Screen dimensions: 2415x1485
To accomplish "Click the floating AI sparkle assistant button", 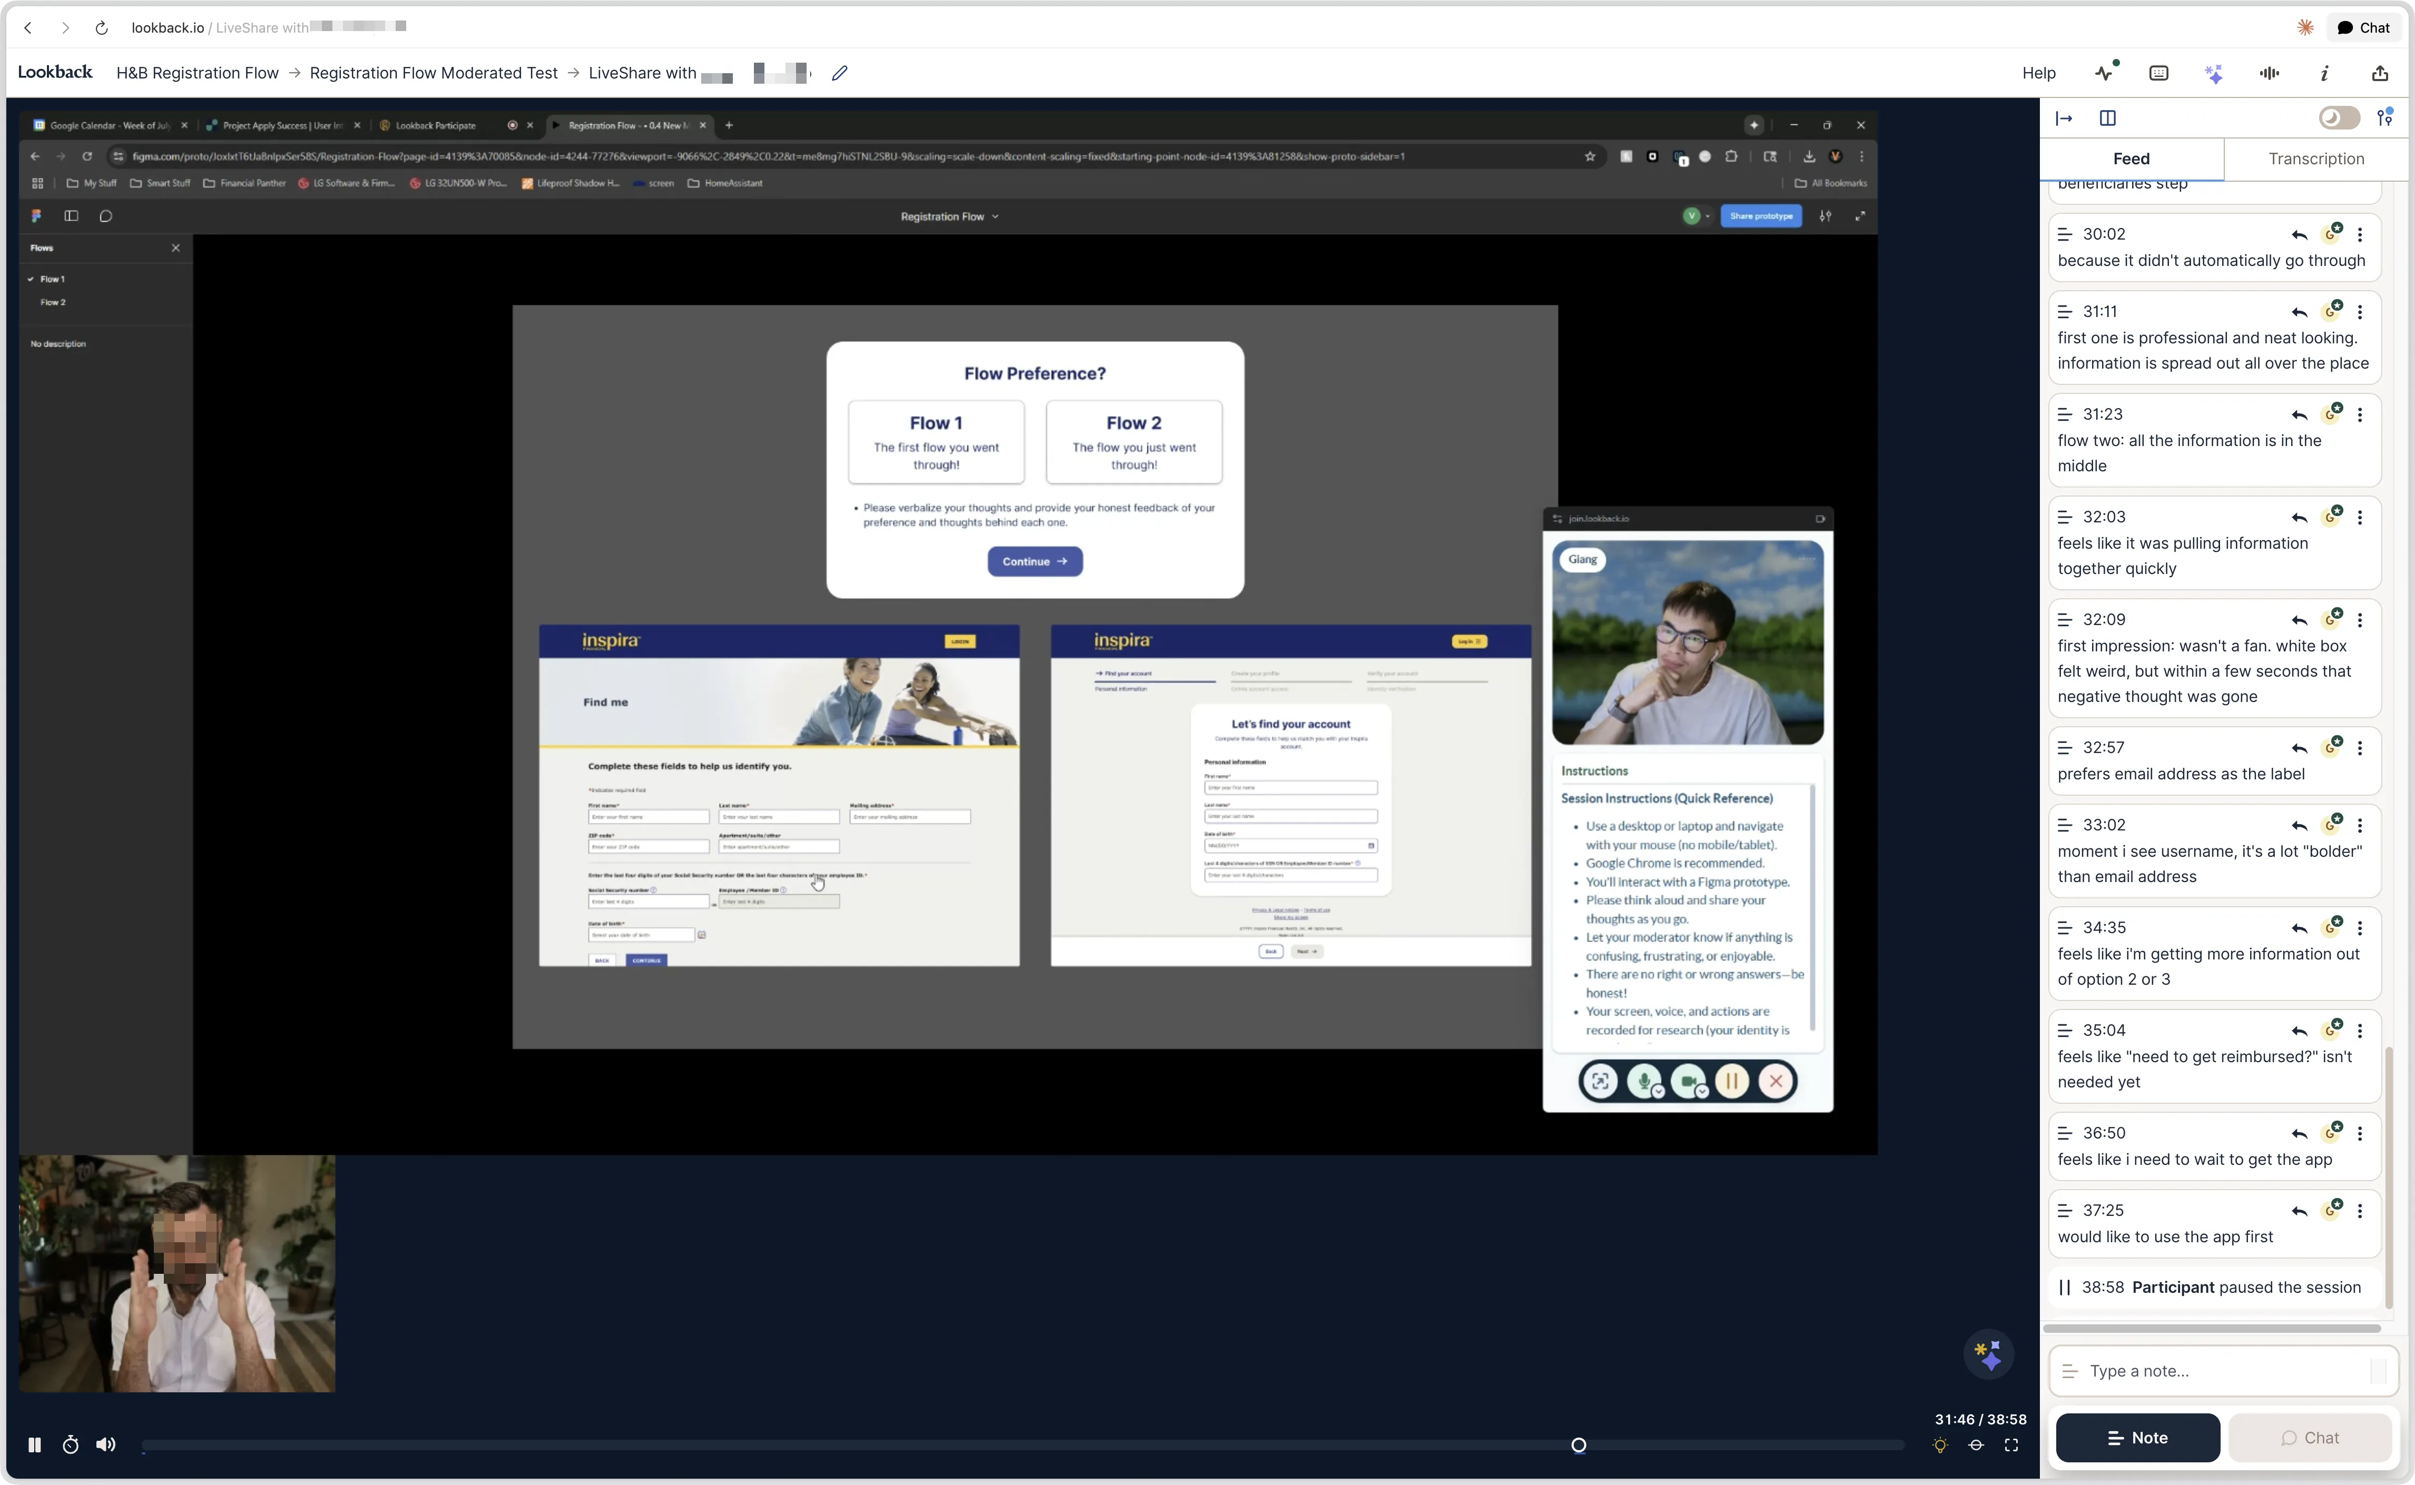I will [x=1989, y=1354].
